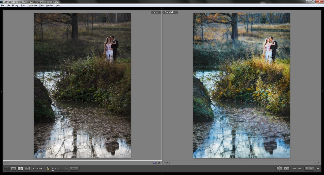Flag the Select photo as pick
The width and height of the screenshot is (324, 175).
click(x=5, y=163)
